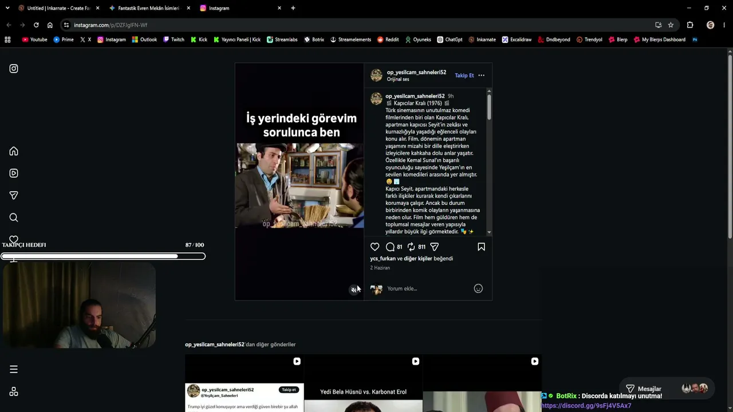Open Search in Instagram sidebar
Image resolution: width=733 pixels, height=412 pixels.
(14, 217)
